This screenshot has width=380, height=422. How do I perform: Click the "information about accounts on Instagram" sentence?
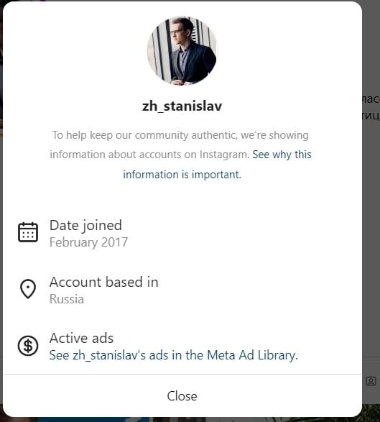(149, 155)
